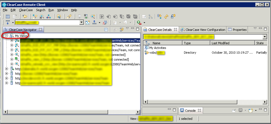
Task: Select the My Activities row
Action: coord(205,48)
